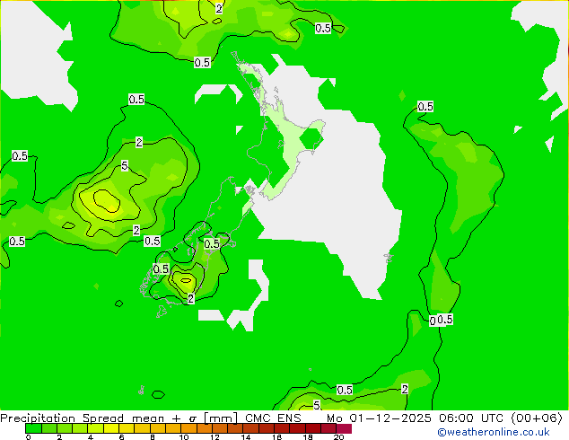Click the '[mm]' units label
The height and width of the screenshot is (440, 569).
[x=221, y=418]
